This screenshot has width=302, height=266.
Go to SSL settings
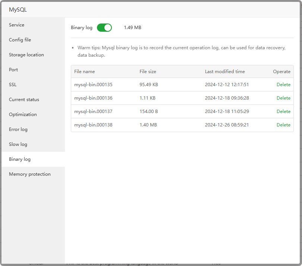(13, 85)
